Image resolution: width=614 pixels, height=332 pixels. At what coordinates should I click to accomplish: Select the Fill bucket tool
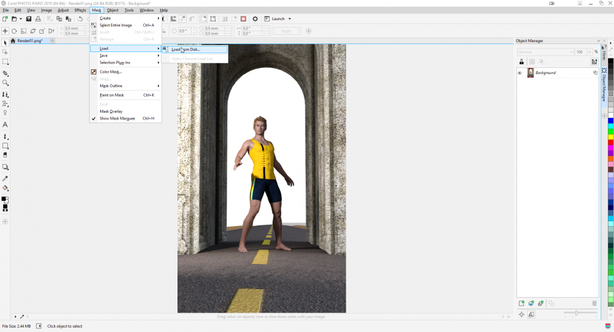(5, 188)
